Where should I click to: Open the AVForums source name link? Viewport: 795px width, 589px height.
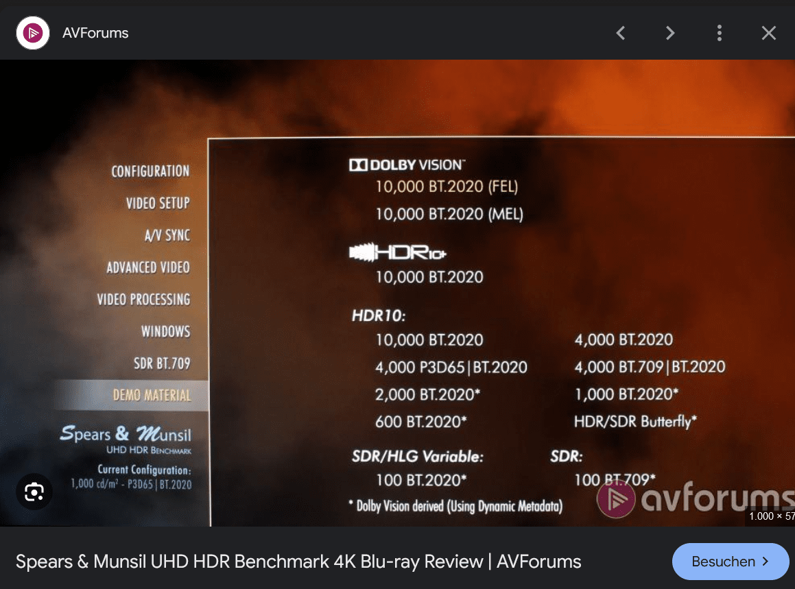[95, 33]
